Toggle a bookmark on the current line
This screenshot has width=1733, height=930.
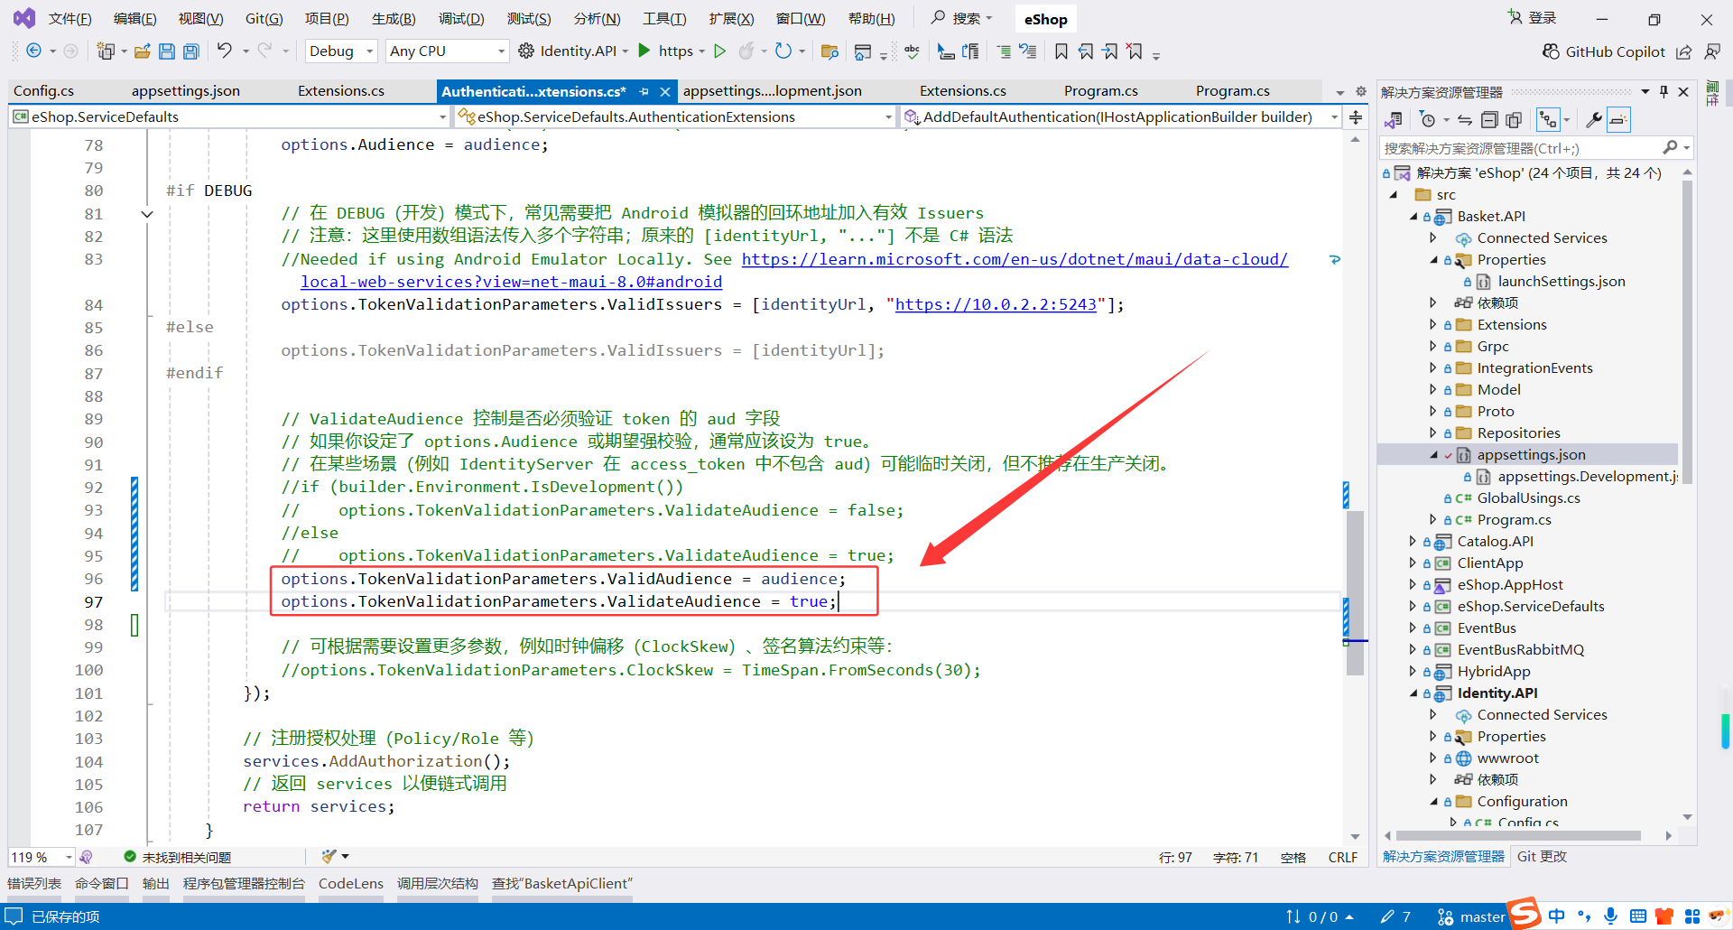pyautogui.click(x=1061, y=51)
